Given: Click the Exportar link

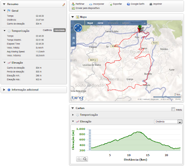Looking at the screenshot, I should pos(117,4).
